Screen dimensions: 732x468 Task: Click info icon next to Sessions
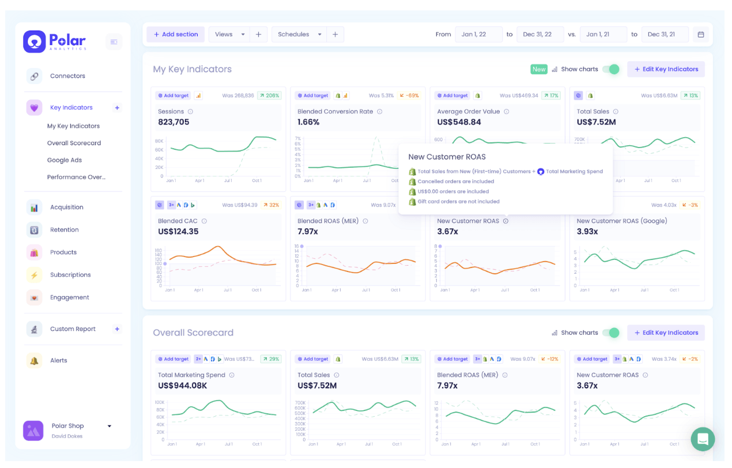point(190,112)
